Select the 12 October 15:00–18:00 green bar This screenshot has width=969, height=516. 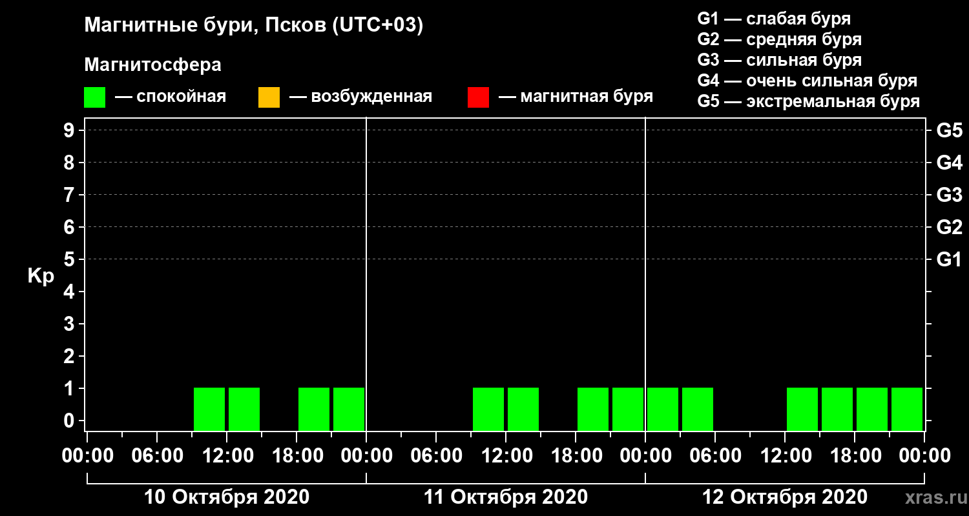[837, 409]
